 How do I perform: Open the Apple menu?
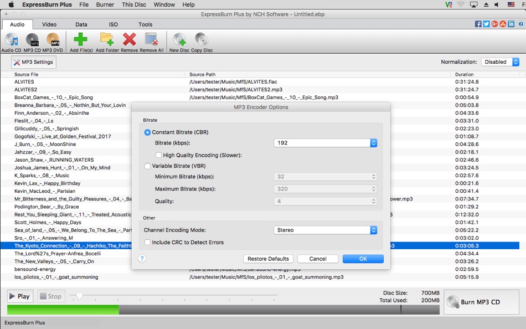tap(11, 4)
